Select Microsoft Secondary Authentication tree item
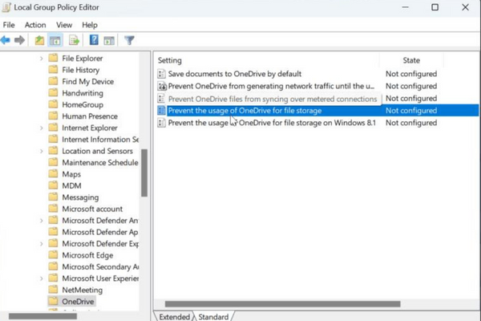Viewport: 481px width, 321px height. 100,266
